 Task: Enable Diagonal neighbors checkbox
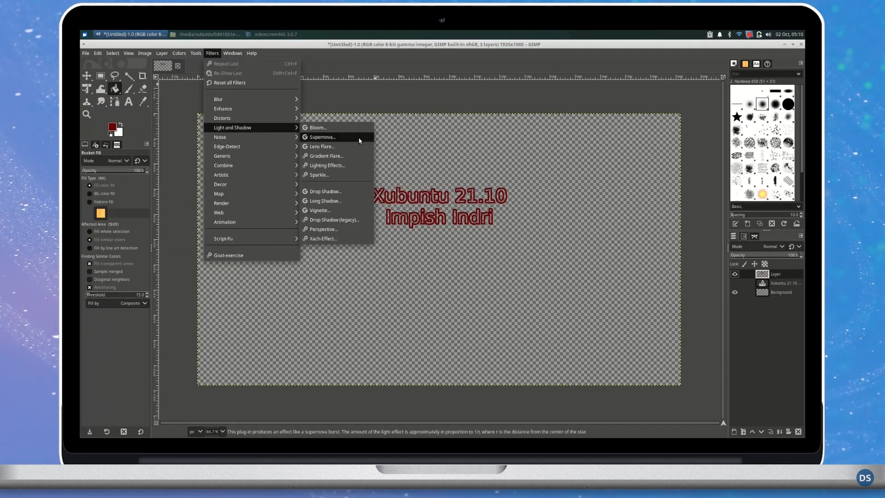coord(89,280)
